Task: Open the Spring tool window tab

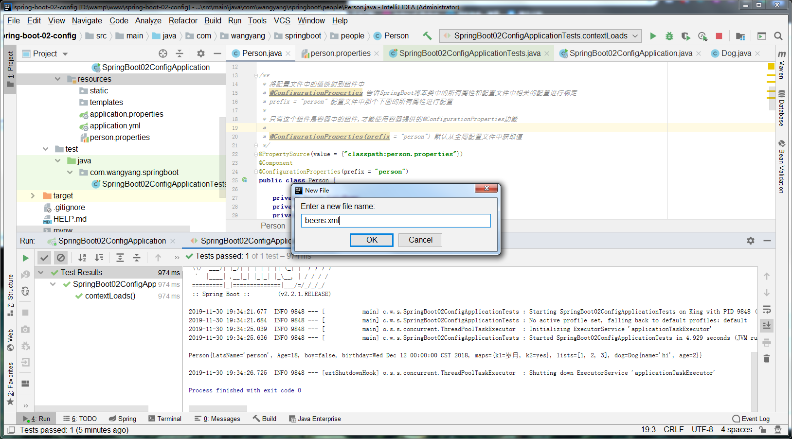Action: tap(123, 419)
